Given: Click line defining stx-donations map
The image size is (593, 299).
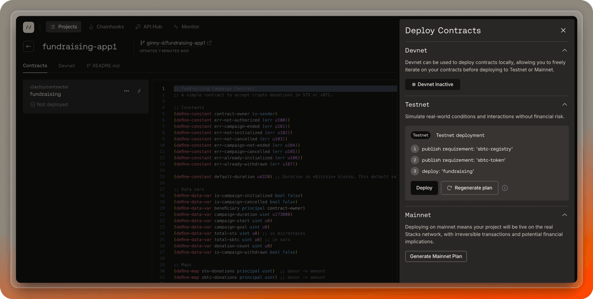Looking at the screenshot, I should tap(250, 271).
